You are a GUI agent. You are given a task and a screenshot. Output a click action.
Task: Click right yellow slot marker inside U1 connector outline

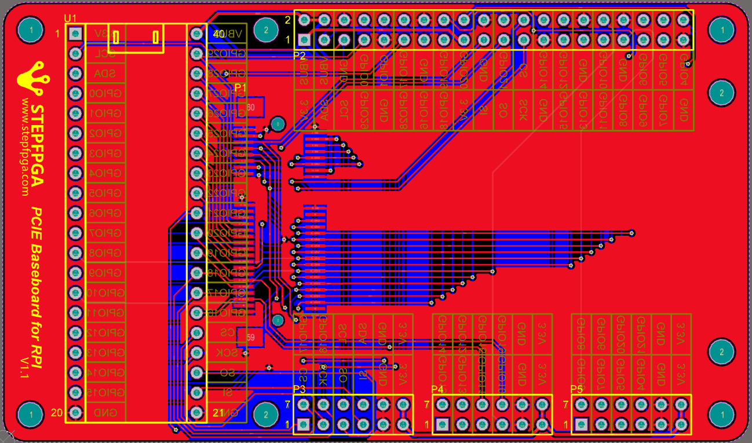(155, 38)
